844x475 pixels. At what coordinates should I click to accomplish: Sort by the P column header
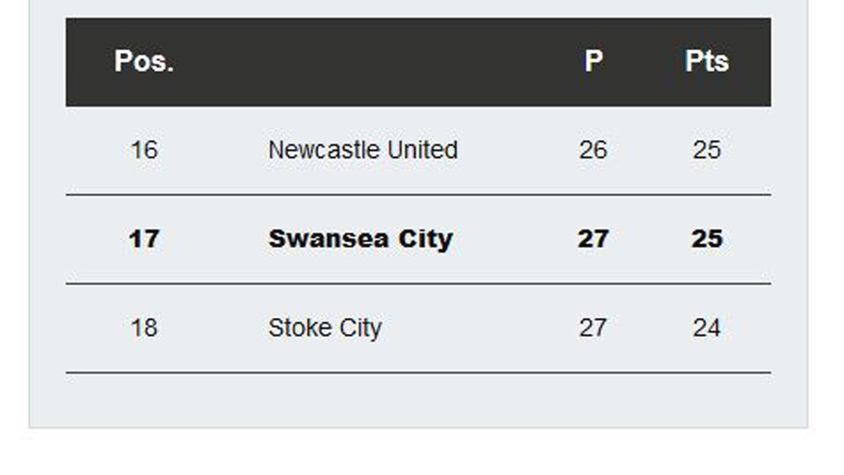tap(593, 62)
